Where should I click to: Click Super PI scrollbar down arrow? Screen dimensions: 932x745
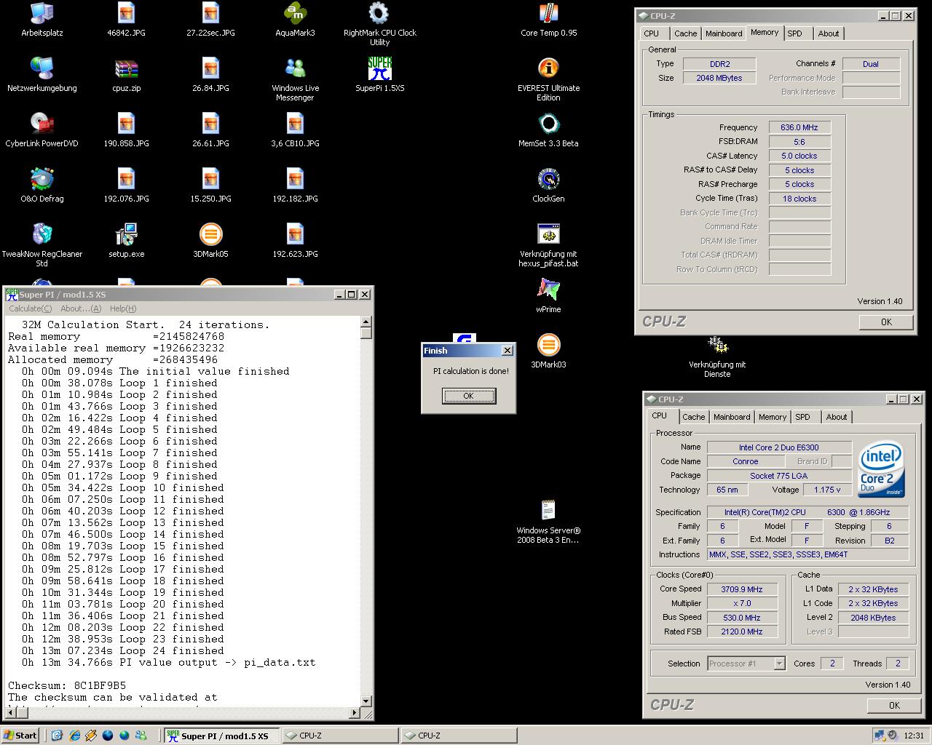coord(366,701)
